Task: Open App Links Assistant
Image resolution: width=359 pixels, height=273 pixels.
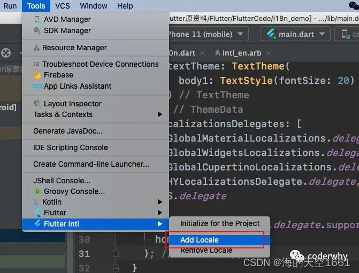Action: (x=95, y=86)
